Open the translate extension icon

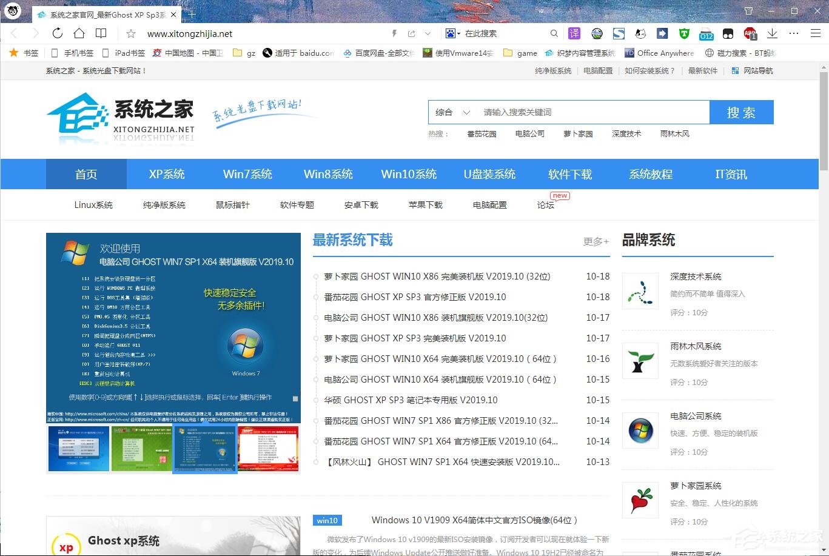[x=574, y=33]
